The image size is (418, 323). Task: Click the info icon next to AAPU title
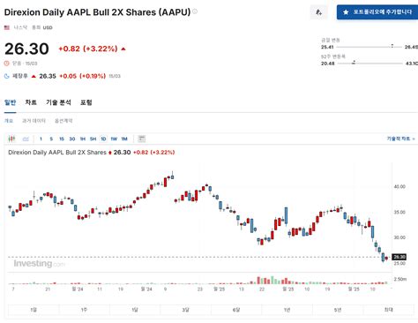coord(195,11)
